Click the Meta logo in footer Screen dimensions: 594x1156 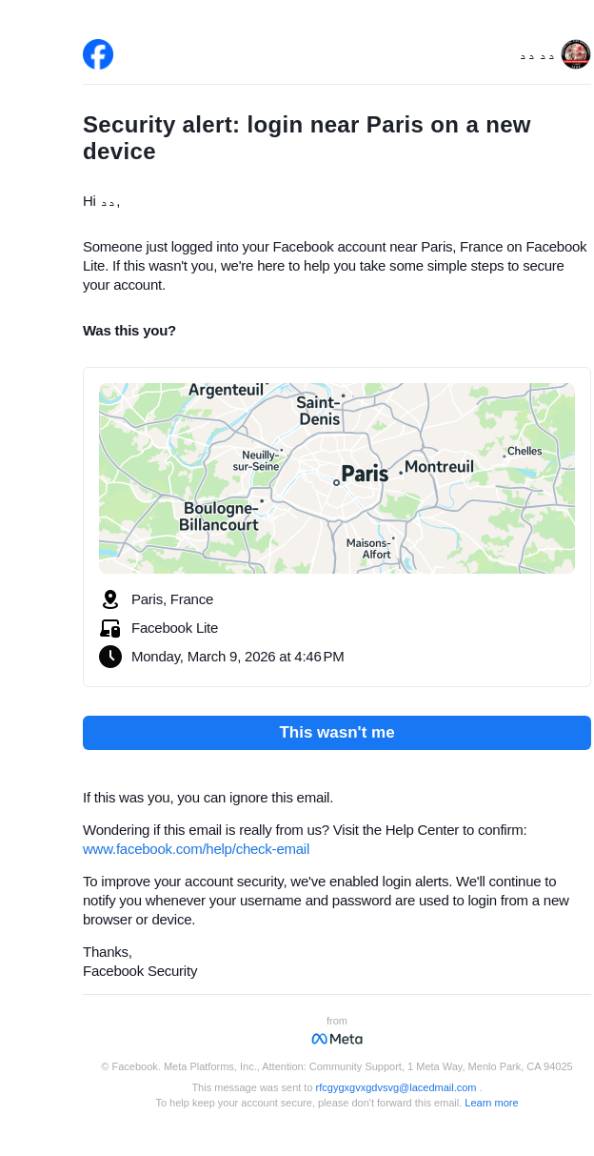tap(337, 1039)
